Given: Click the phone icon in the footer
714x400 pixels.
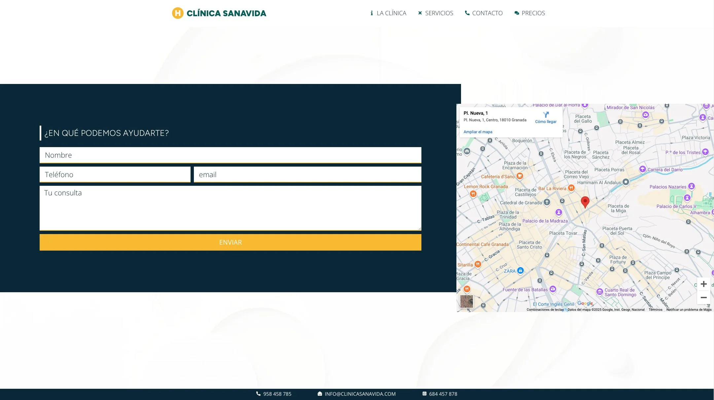Looking at the screenshot, I should [x=258, y=393].
